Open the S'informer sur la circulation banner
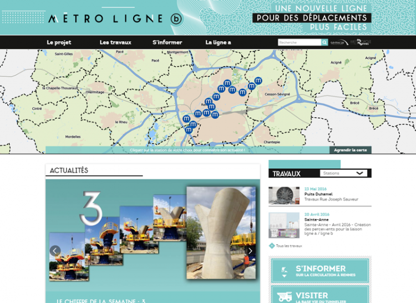 click(320, 271)
